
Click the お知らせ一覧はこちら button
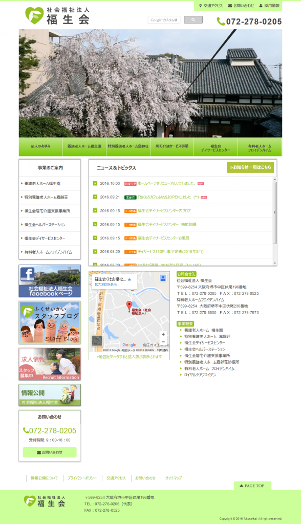pyautogui.click(x=250, y=167)
